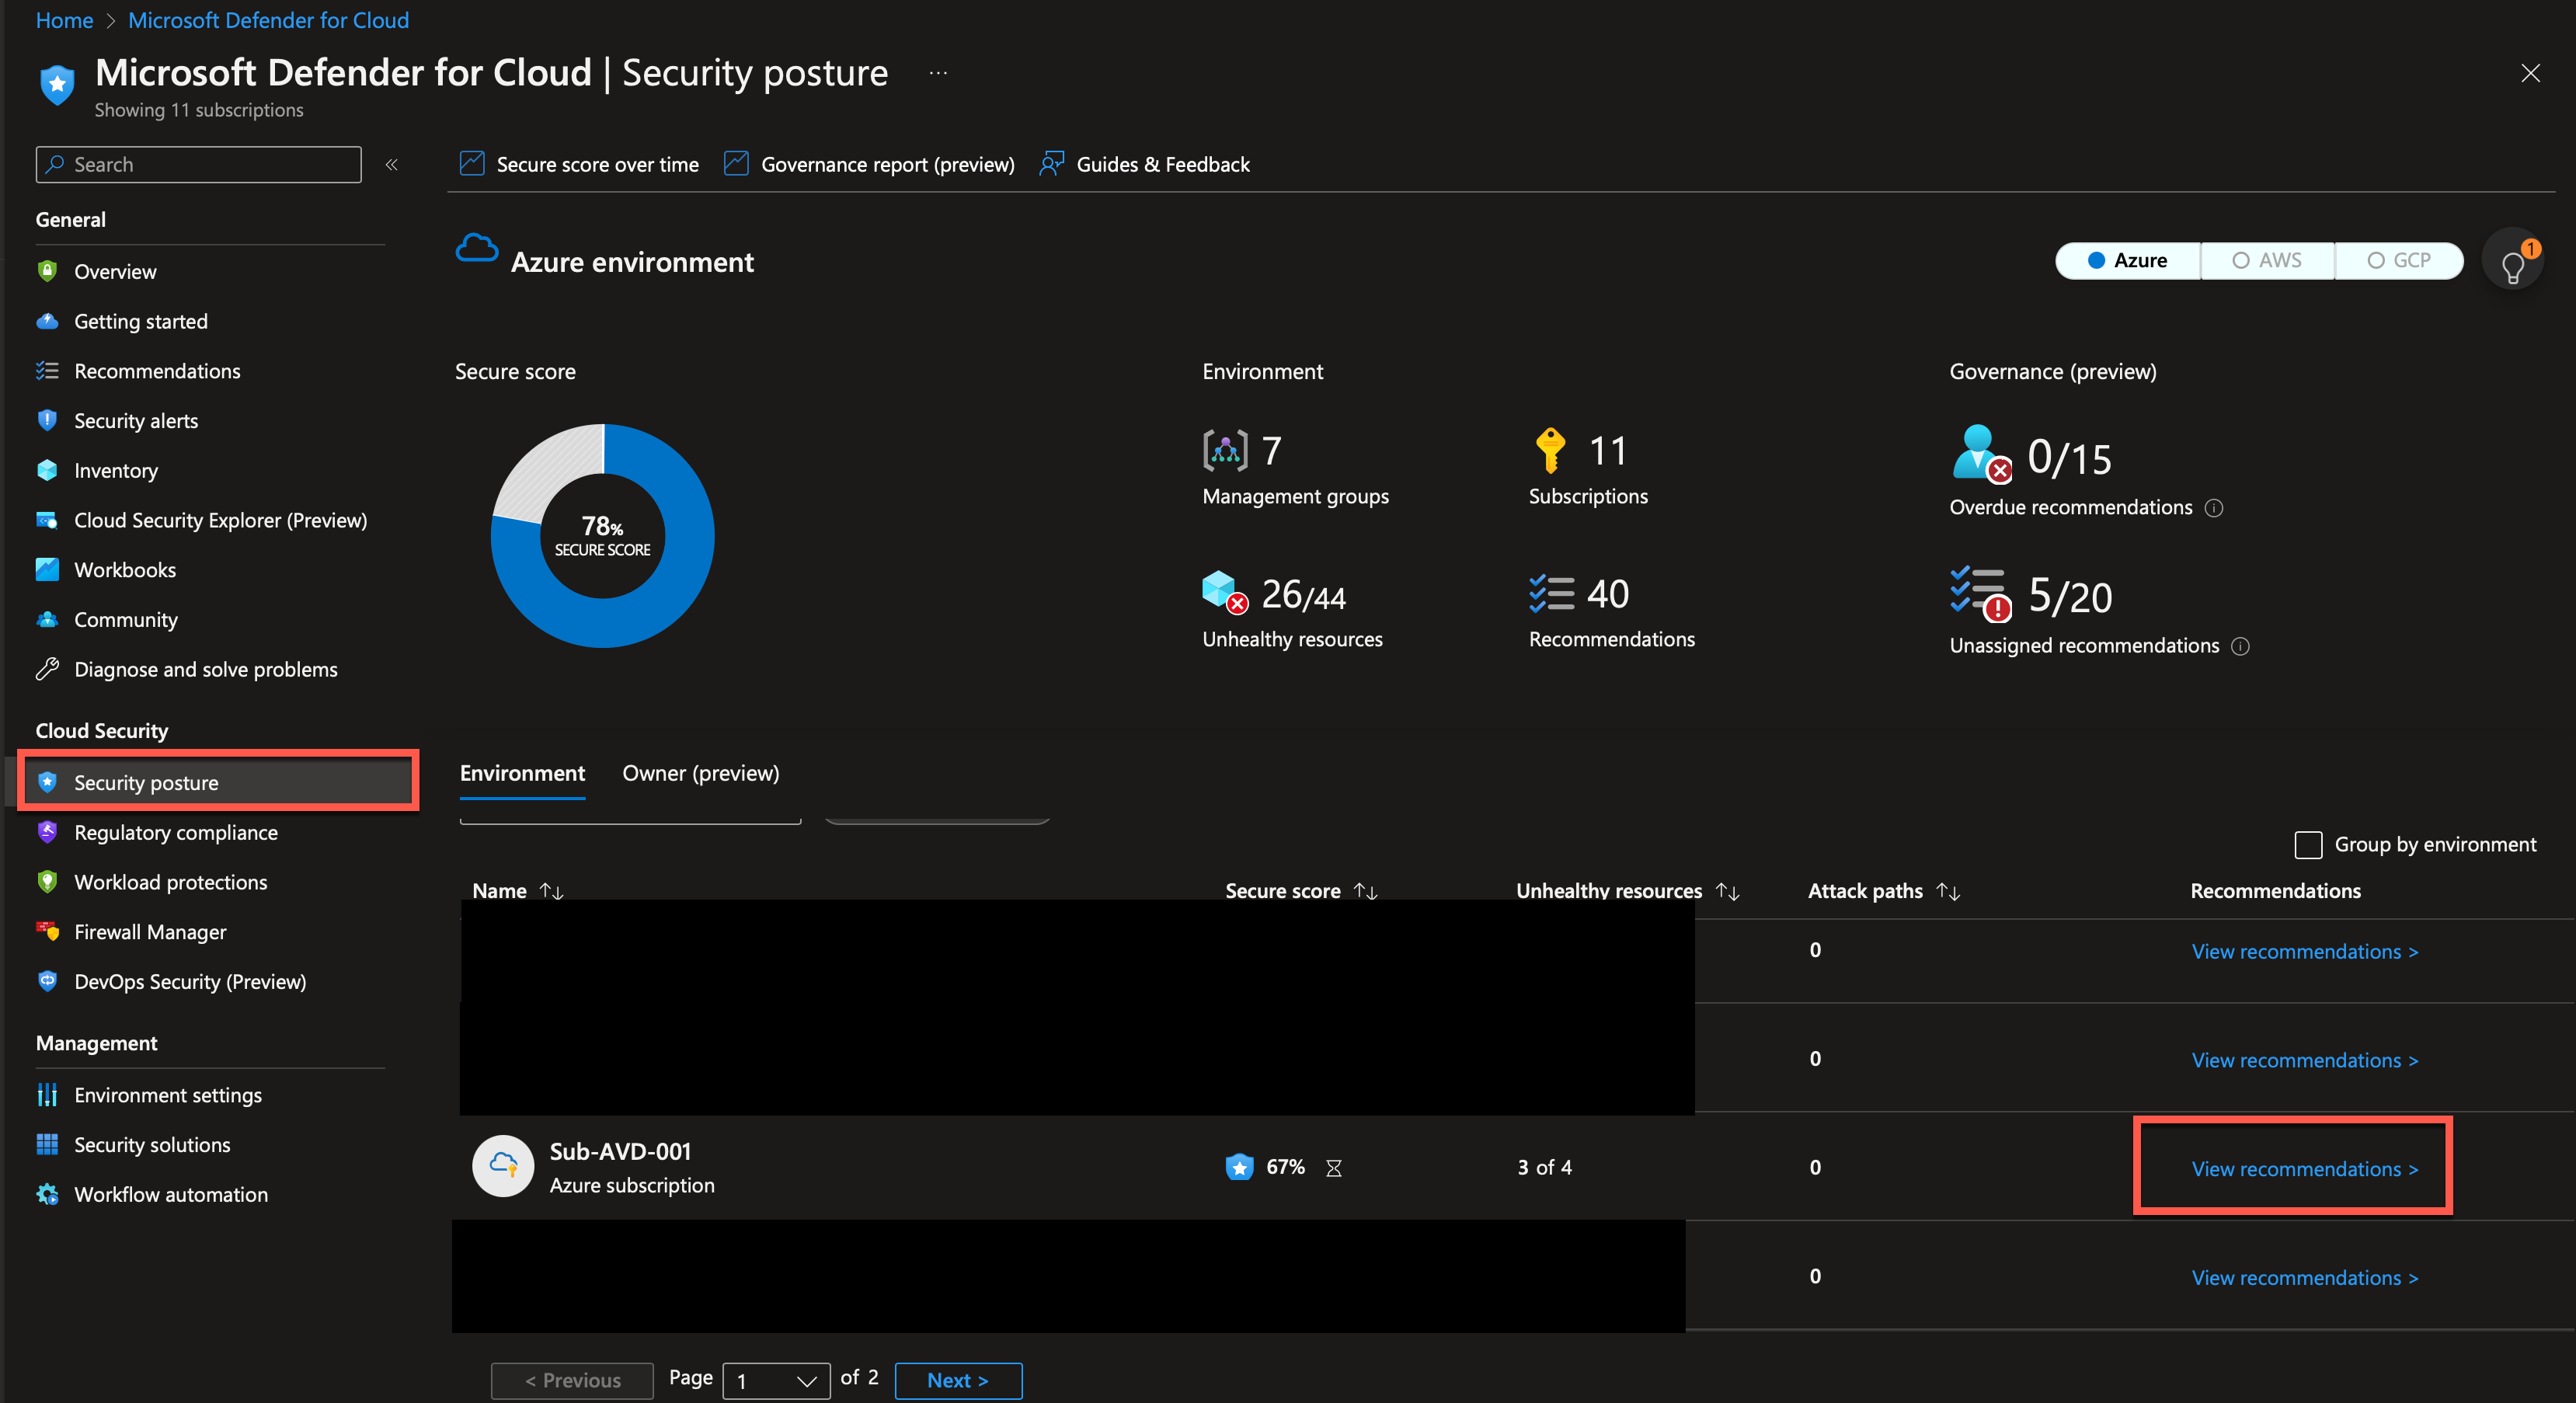Click the Unhealthy resources cube icon
This screenshot has height=1403, width=2576.
click(x=1225, y=592)
